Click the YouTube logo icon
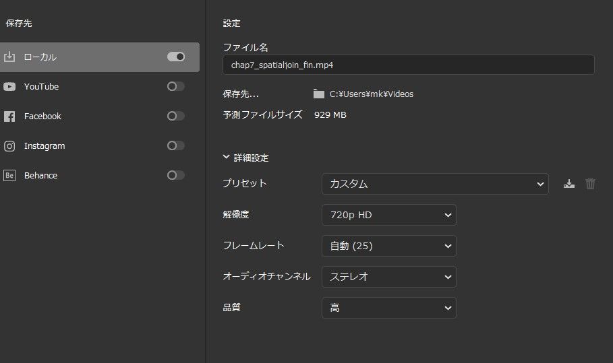The width and height of the screenshot is (613, 363). [x=9, y=87]
